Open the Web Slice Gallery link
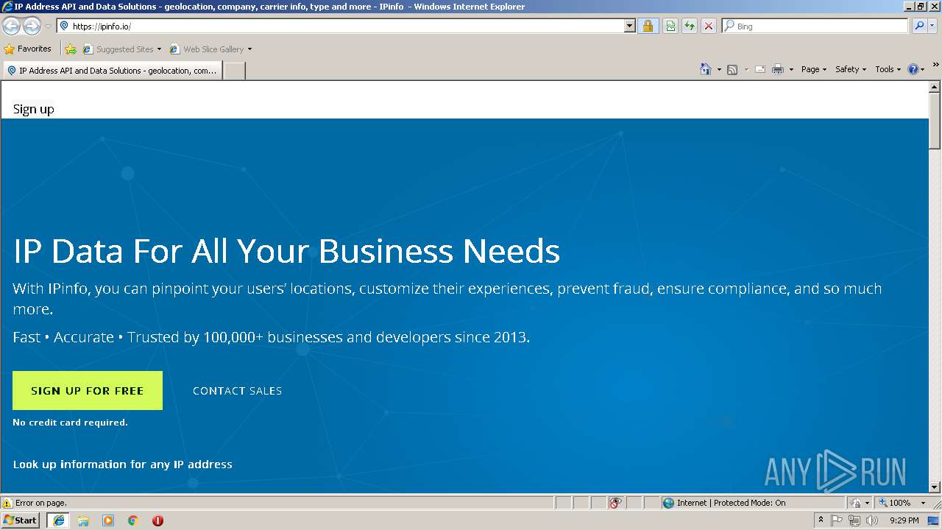942x530 pixels. (x=210, y=49)
